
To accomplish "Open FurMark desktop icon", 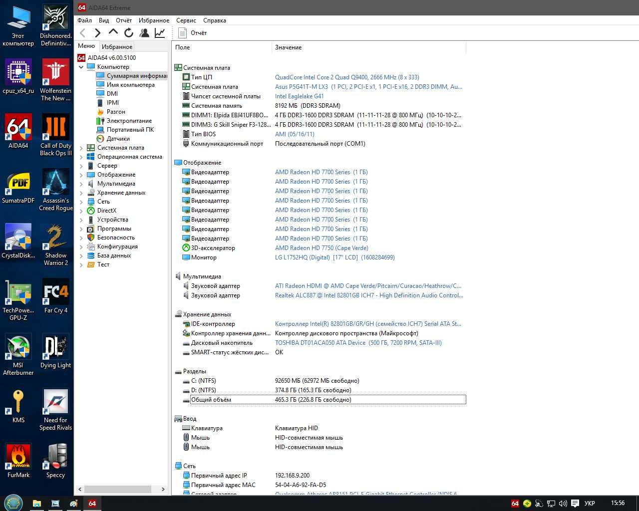I will pos(18,461).
